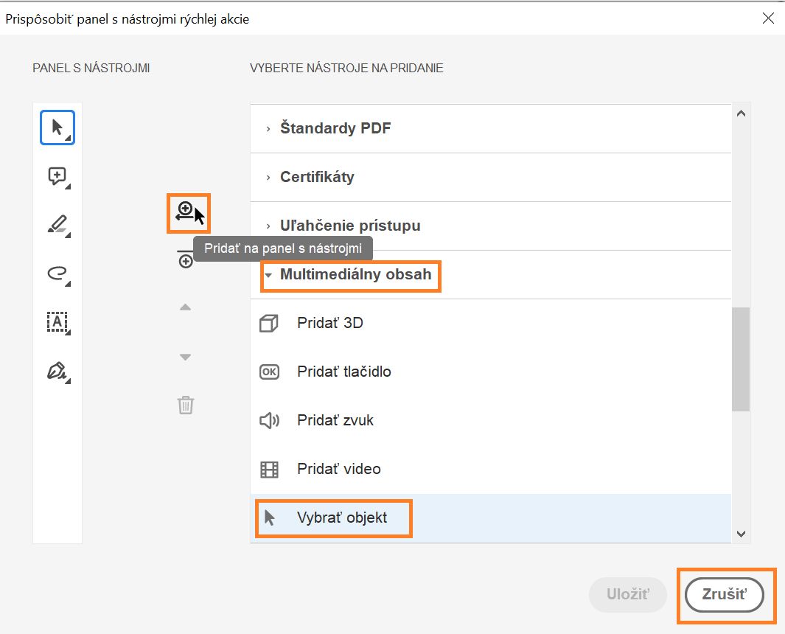Choose Pridať zvuk from the tools list

335,420
